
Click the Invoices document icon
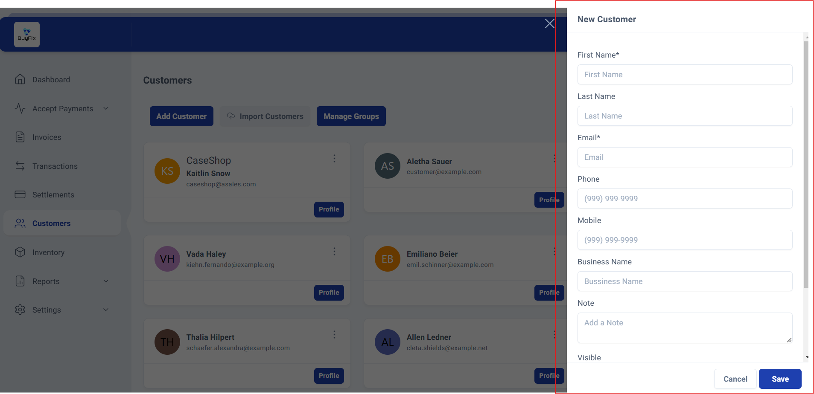click(20, 137)
